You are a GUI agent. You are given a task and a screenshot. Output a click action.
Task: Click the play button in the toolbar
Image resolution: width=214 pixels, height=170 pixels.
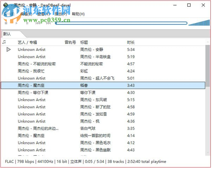(x=16, y=23)
